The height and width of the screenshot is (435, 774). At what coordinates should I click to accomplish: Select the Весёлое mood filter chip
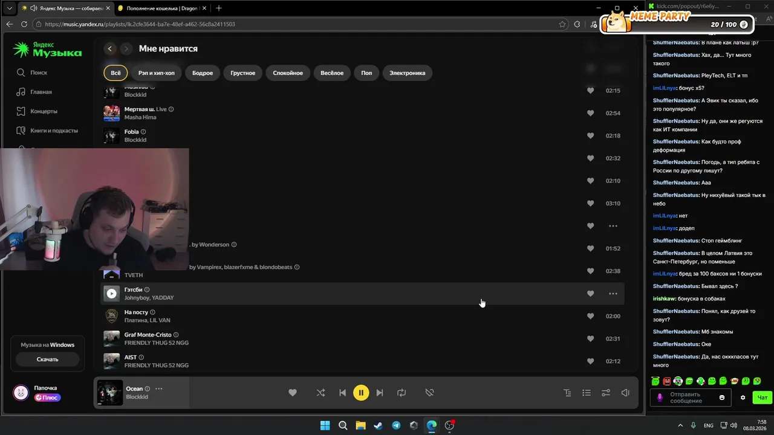click(332, 73)
